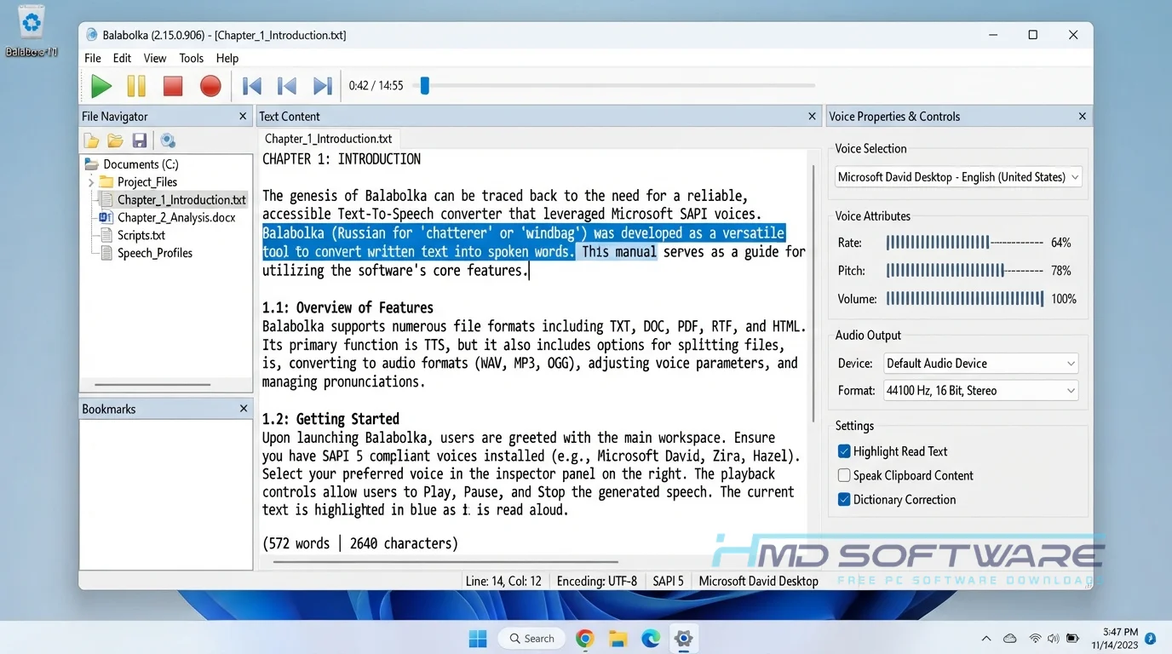Click 'Microsoft David Desktop' in status bar
This screenshot has width=1172, height=654.
758,581
